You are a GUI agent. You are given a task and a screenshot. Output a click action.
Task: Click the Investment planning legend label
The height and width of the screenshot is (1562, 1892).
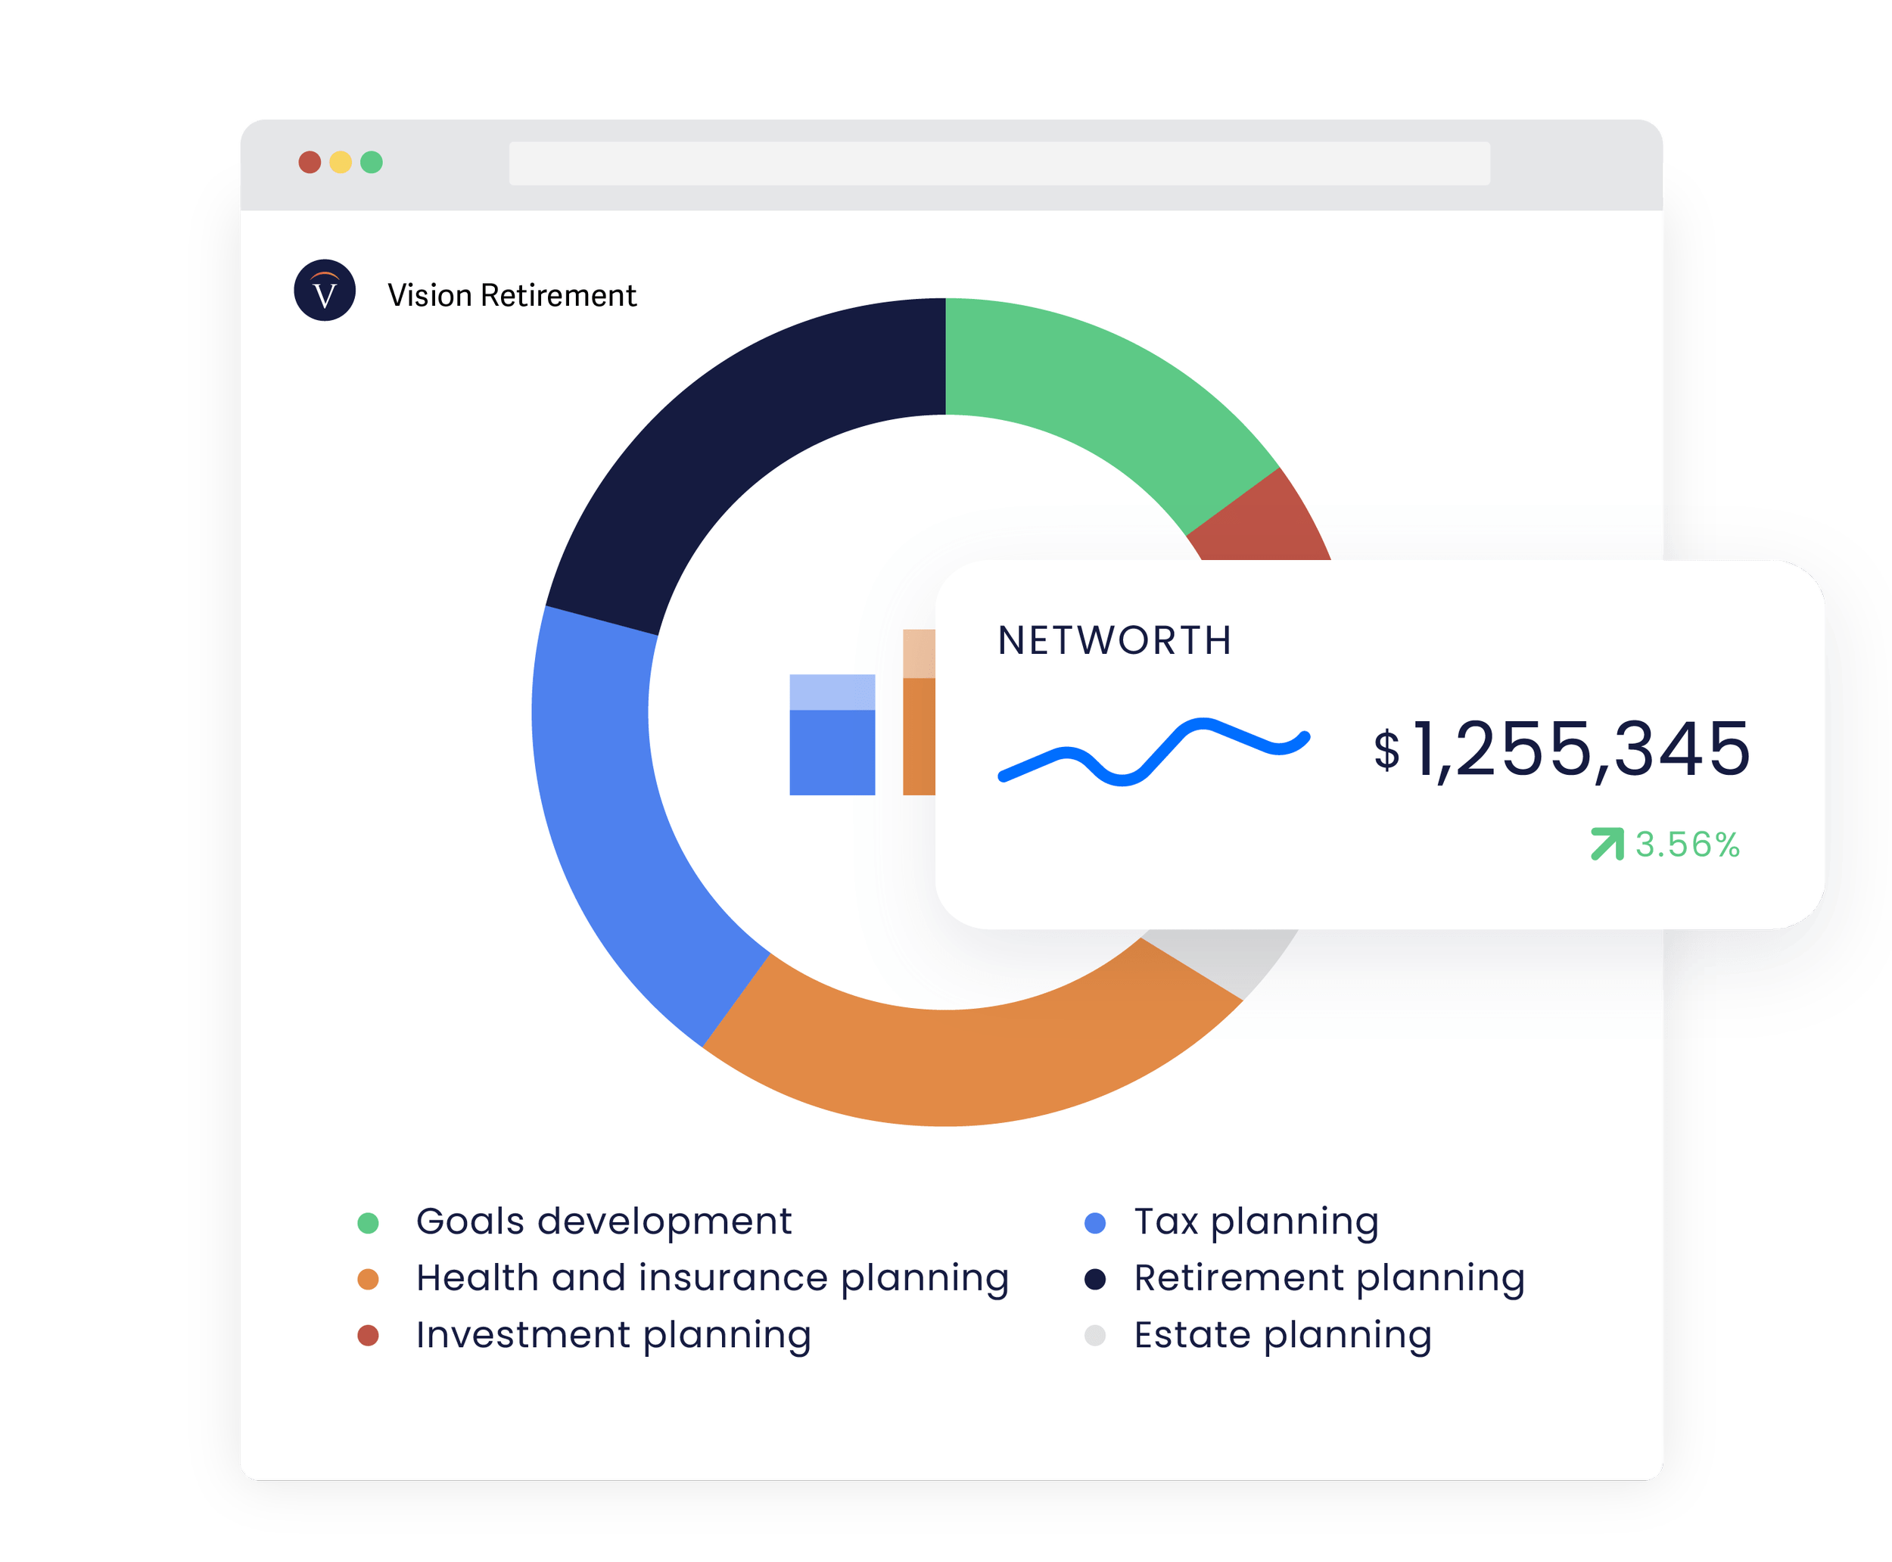point(613,1334)
